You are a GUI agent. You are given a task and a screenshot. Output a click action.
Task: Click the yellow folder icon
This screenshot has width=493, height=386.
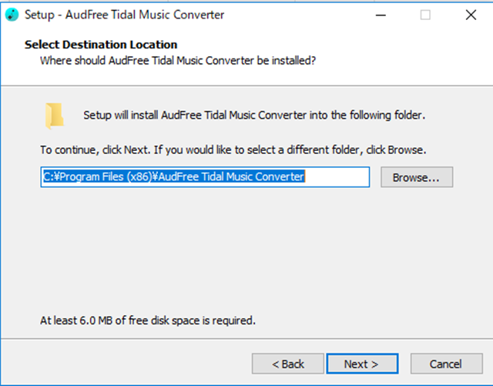[x=55, y=116]
